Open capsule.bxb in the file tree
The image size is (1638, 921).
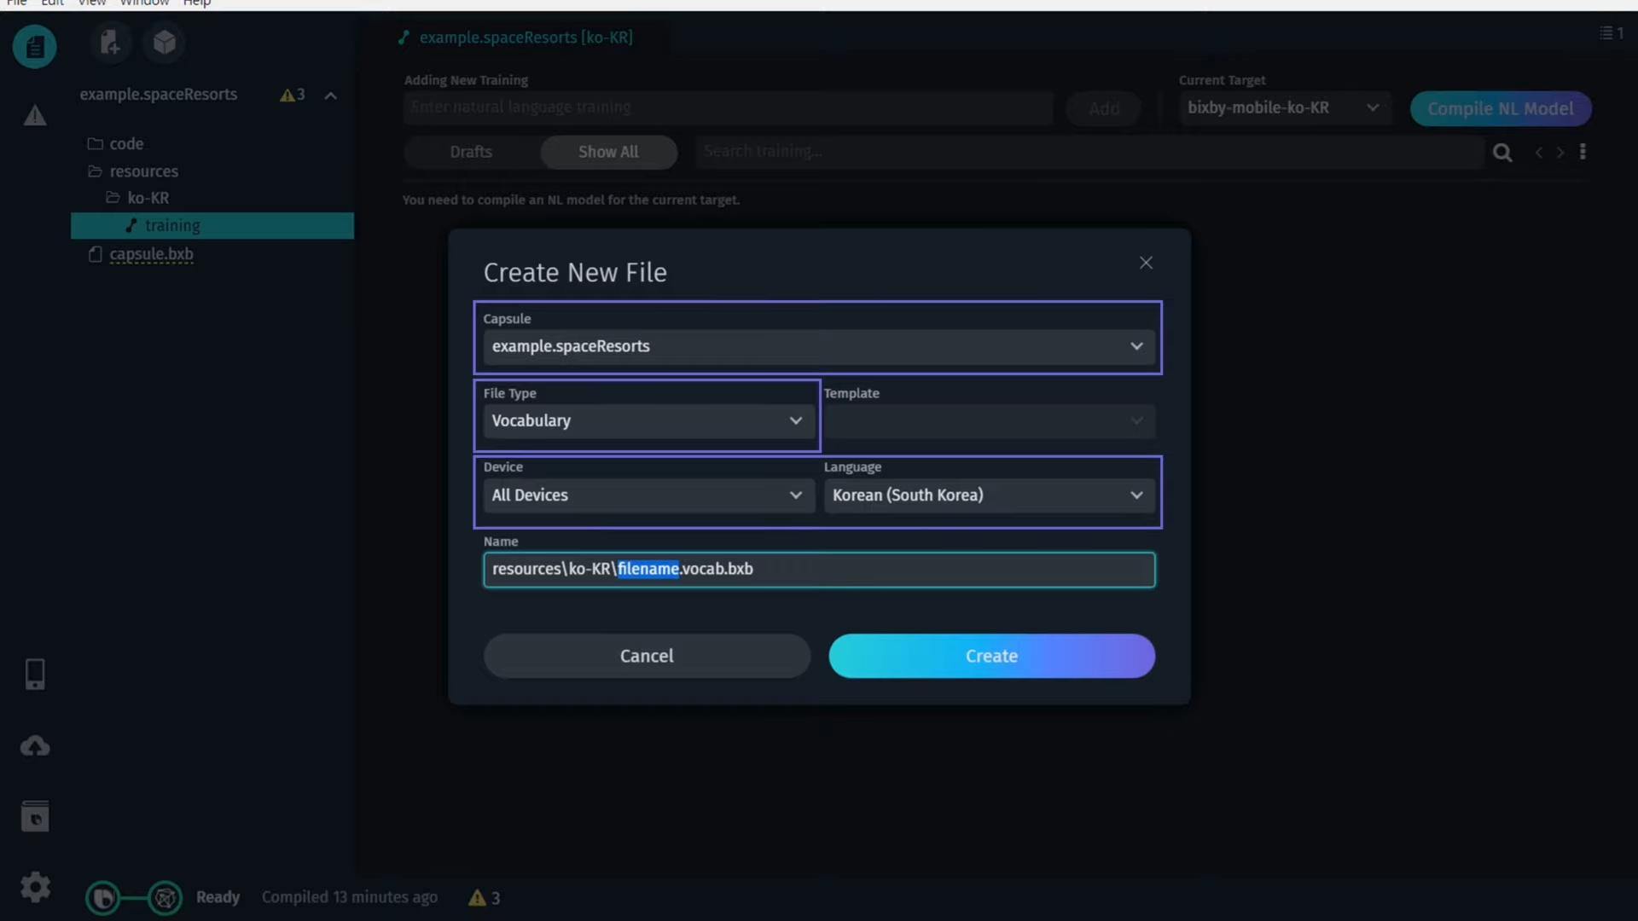click(151, 254)
